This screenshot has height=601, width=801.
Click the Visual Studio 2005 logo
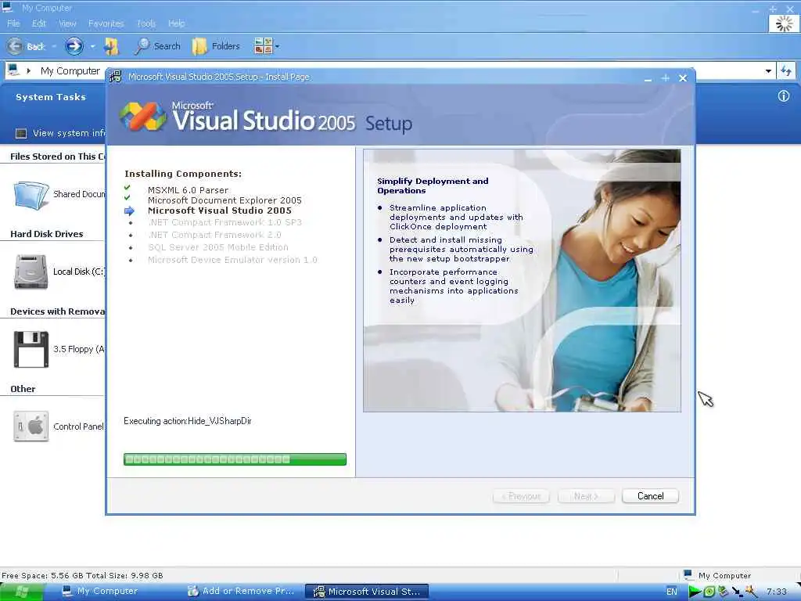coord(142,116)
